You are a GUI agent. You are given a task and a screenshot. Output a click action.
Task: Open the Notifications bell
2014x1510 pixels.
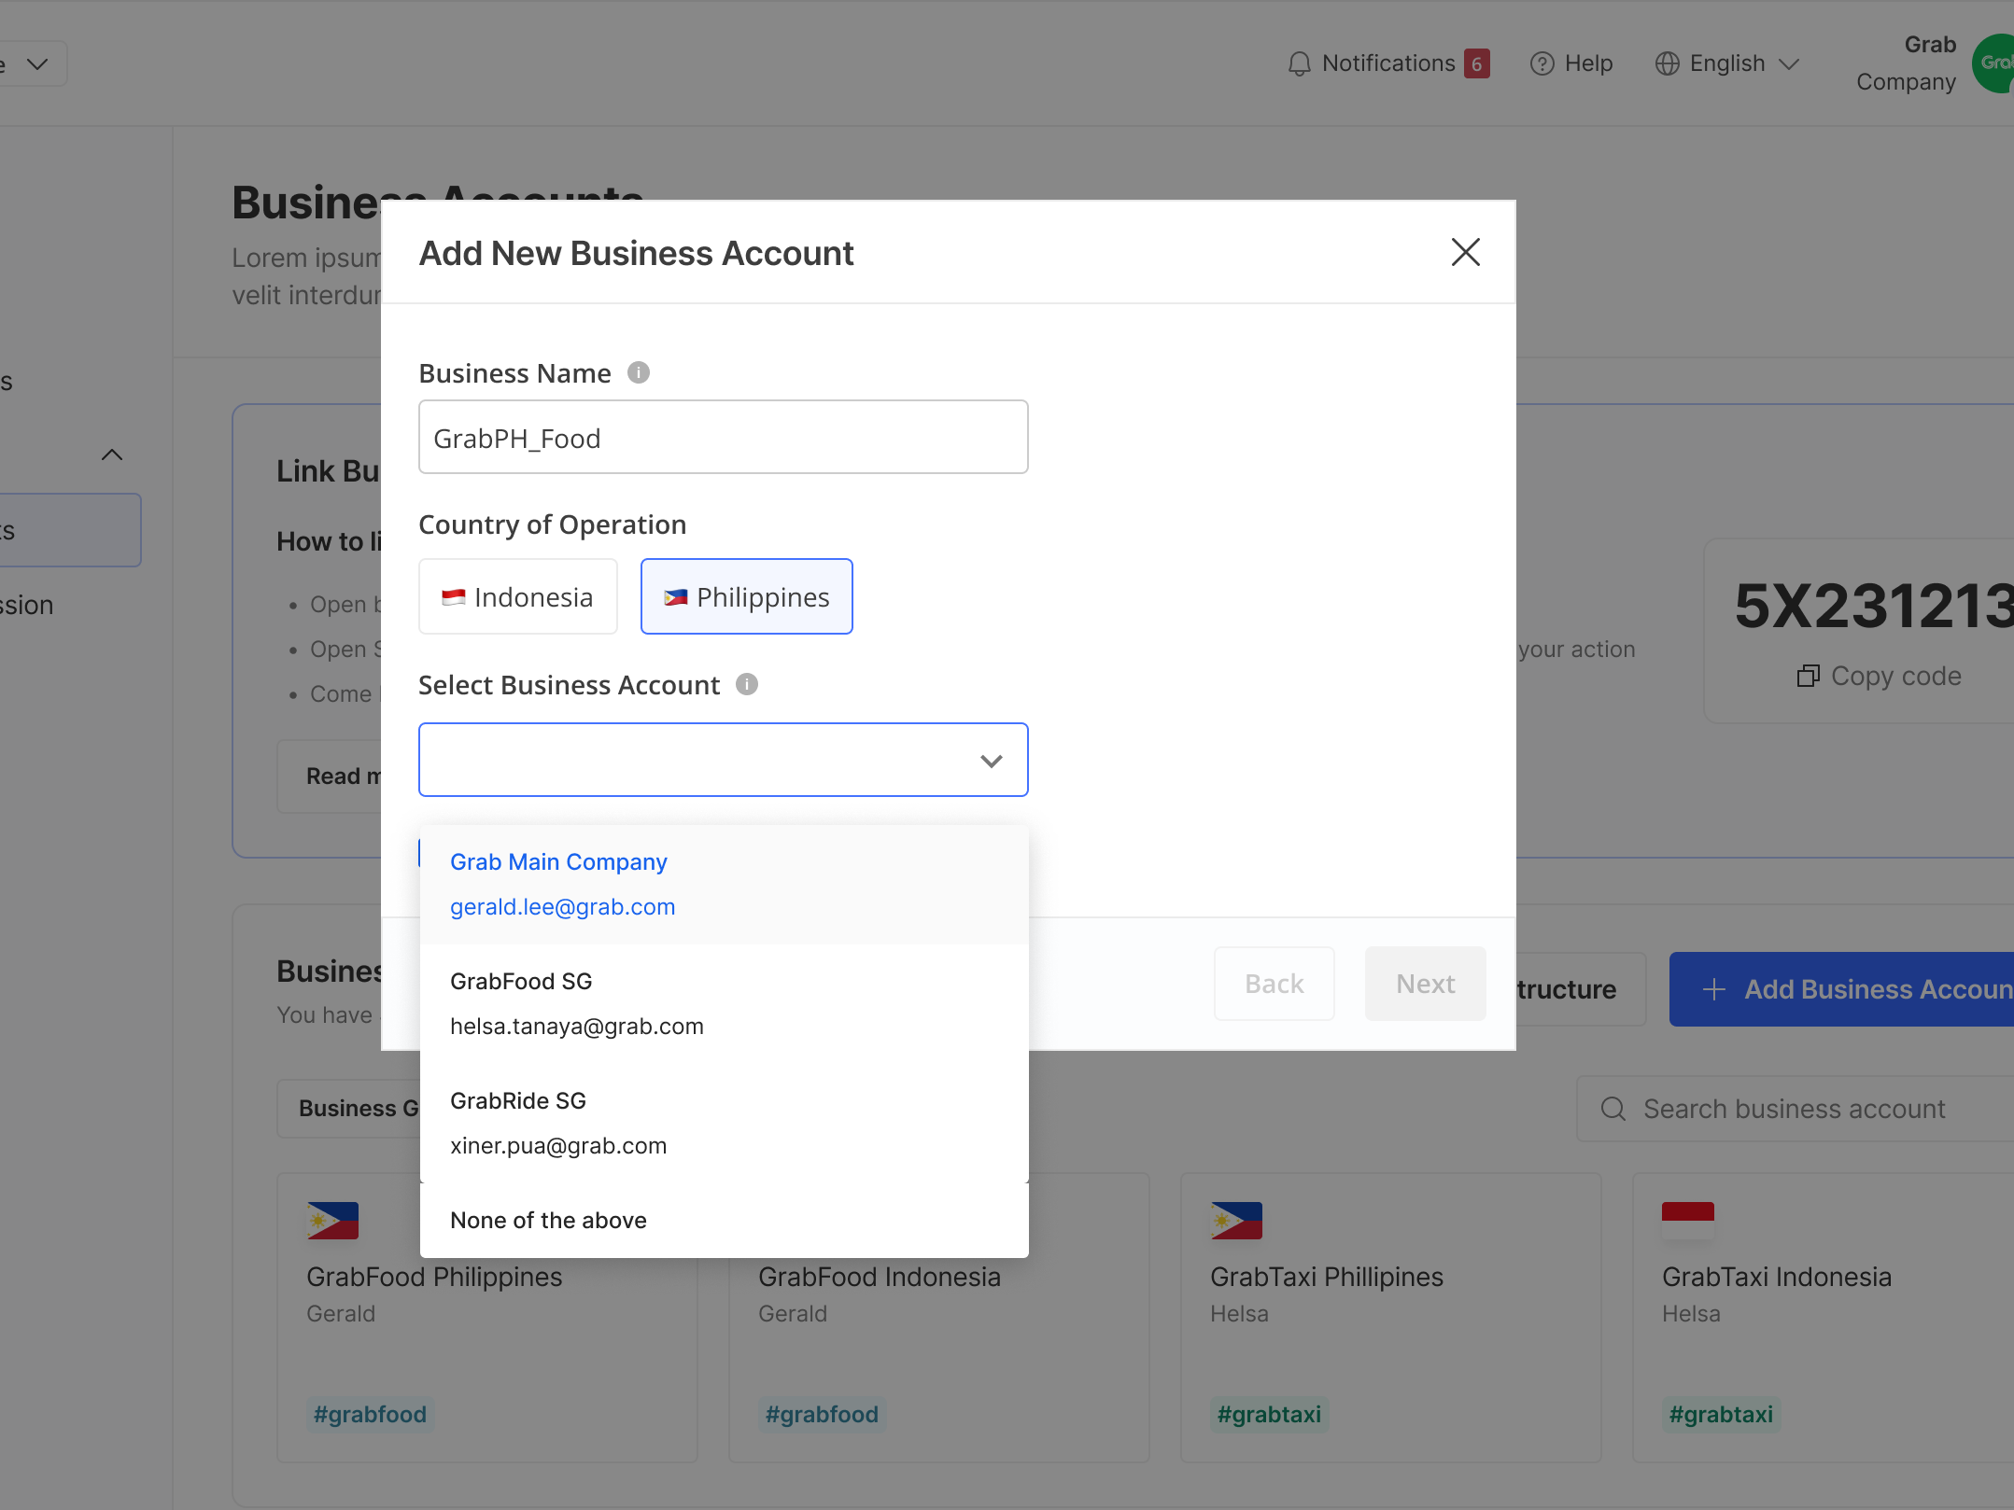click(x=1299, y=63)
